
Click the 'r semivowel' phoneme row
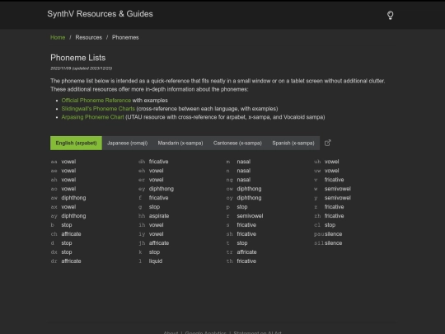pyautogui.click(x=245, y=216)
